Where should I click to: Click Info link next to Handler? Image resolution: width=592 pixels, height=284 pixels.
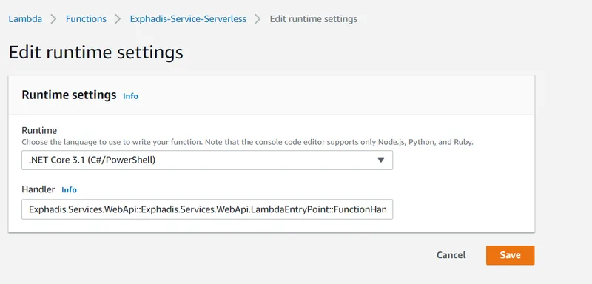click(x=69, y=190)
